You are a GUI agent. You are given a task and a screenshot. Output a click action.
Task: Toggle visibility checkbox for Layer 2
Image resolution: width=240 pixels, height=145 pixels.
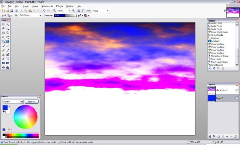pyautogui.click(x=237, y=98)
